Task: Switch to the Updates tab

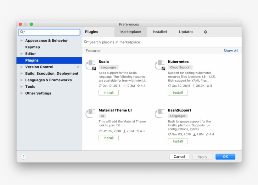Action: coord(186,32)
